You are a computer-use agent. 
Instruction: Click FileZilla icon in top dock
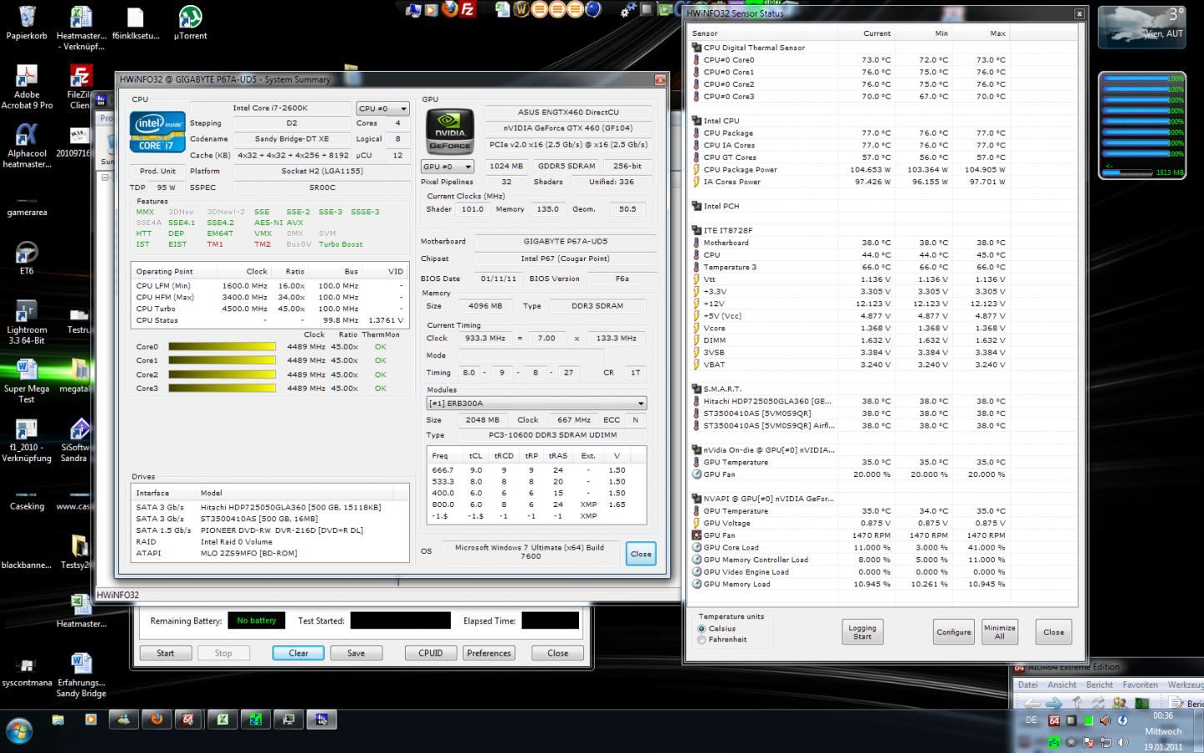468,10
